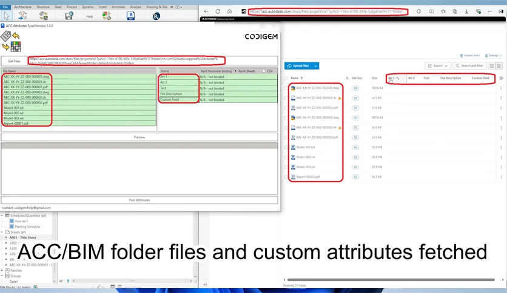The image size is (507, 293).
Task: Collapse Schedules/Quantities tree node
Action: [x=2, y=216]
